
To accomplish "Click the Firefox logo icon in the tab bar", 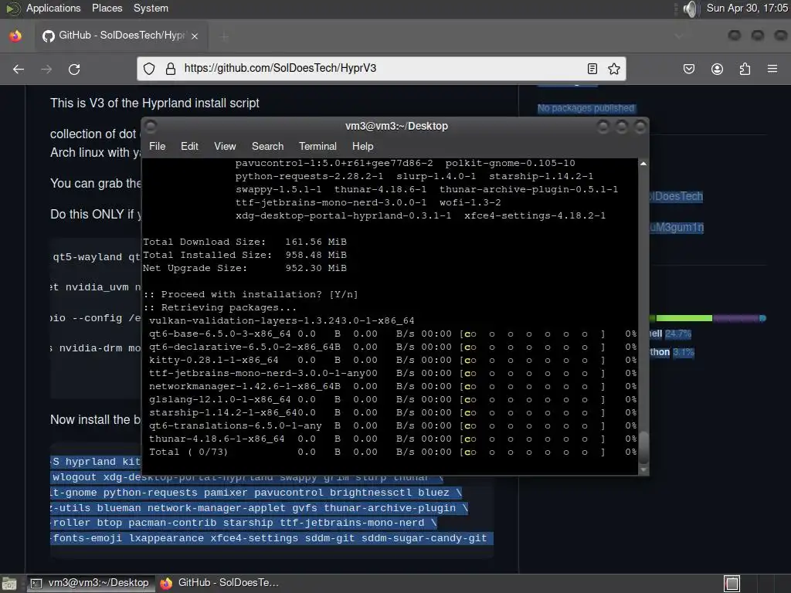I will coord(15,36).
